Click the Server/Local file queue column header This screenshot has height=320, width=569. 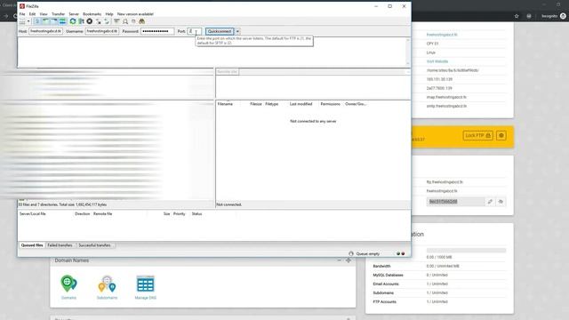pos(33,214)
